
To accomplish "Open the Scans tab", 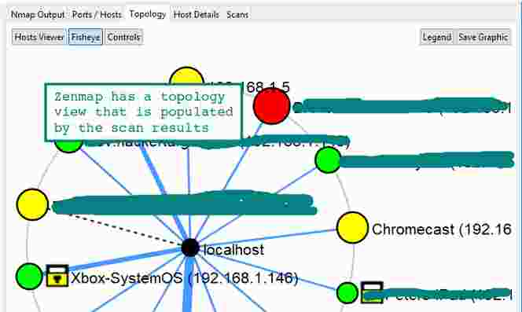I will coord(237,15).
